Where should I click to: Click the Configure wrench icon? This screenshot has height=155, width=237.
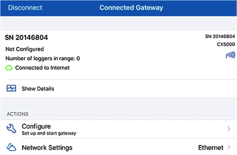(x=11, y=129)
